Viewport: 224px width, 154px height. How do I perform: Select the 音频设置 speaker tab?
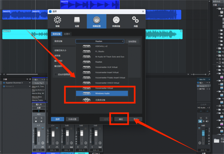click(97, 21)
